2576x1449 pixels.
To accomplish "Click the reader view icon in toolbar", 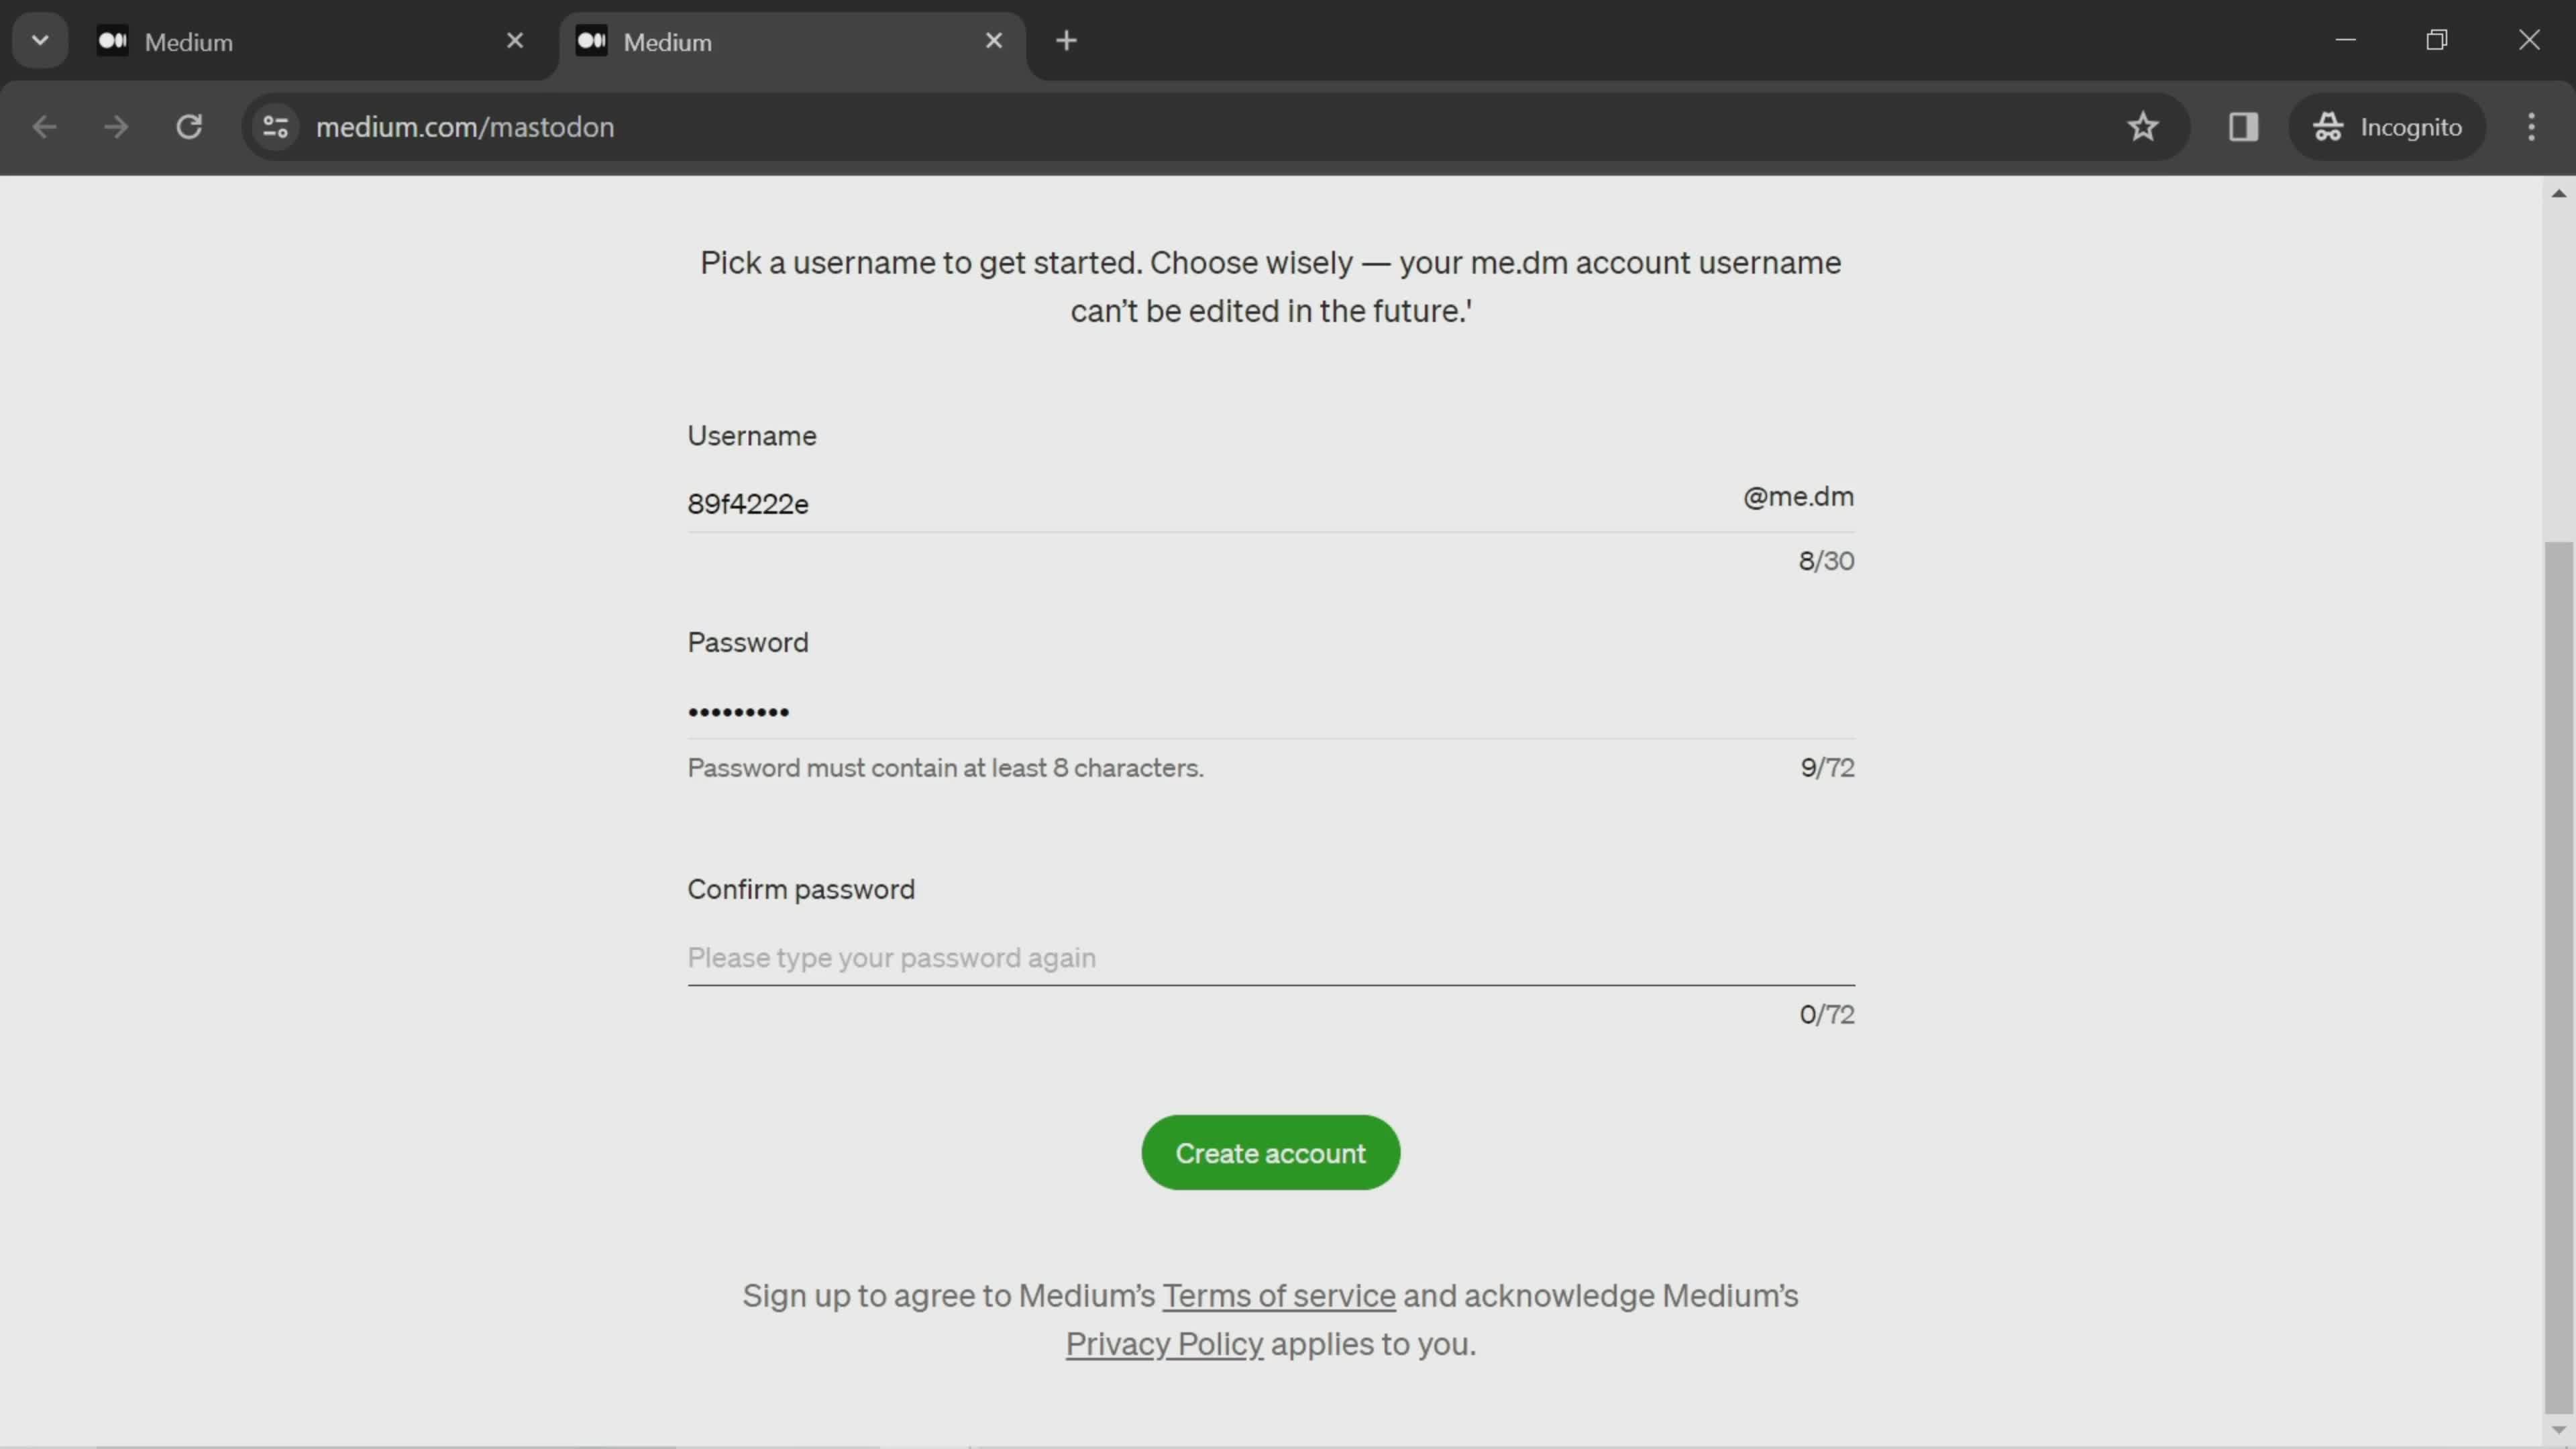I will [2243, 125].
